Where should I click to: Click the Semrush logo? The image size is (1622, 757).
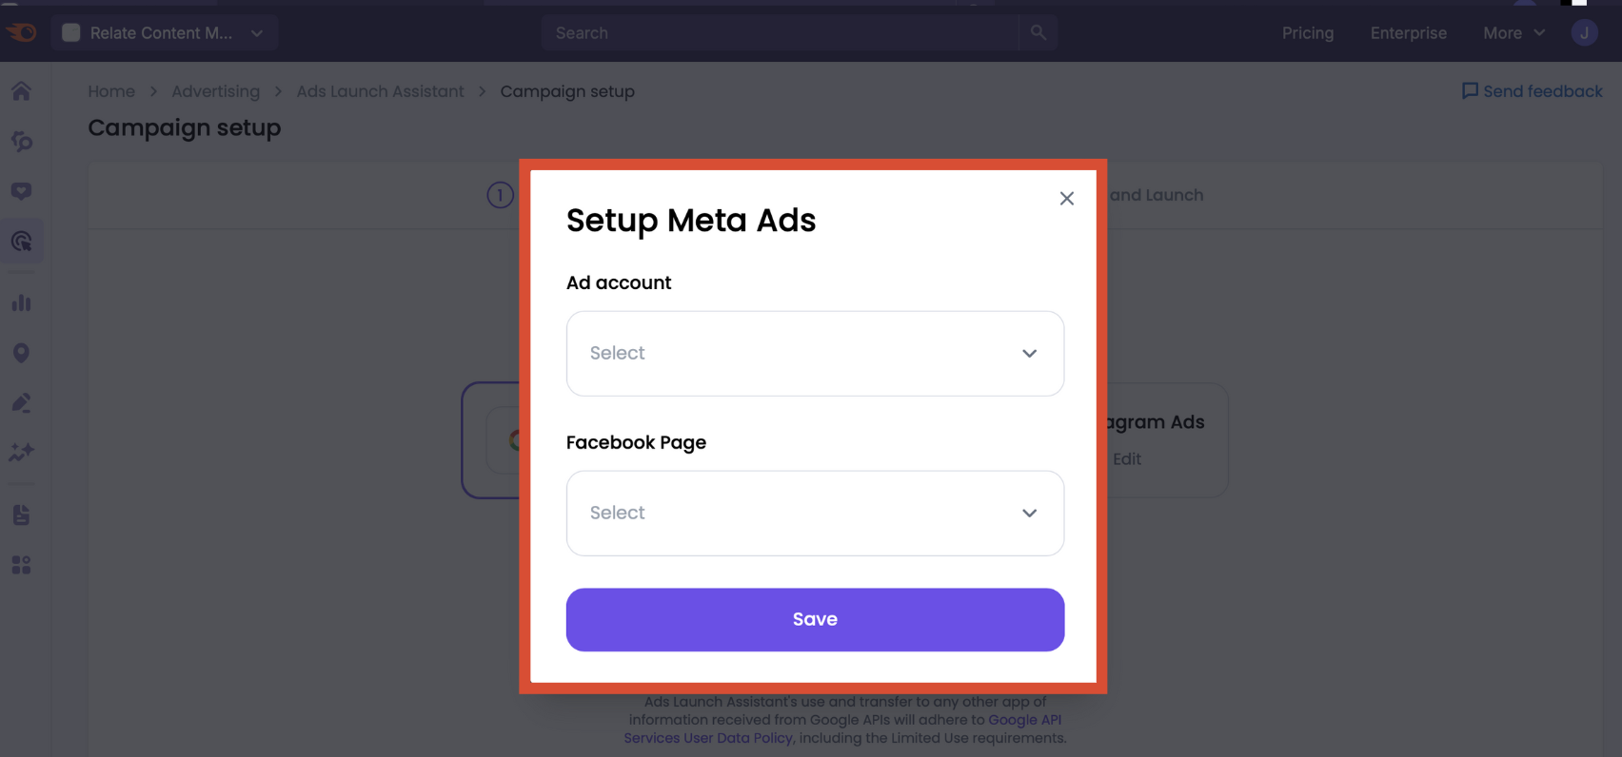(23, 31)
